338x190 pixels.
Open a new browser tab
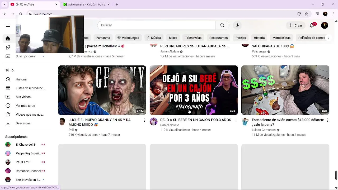coord(116,4)
